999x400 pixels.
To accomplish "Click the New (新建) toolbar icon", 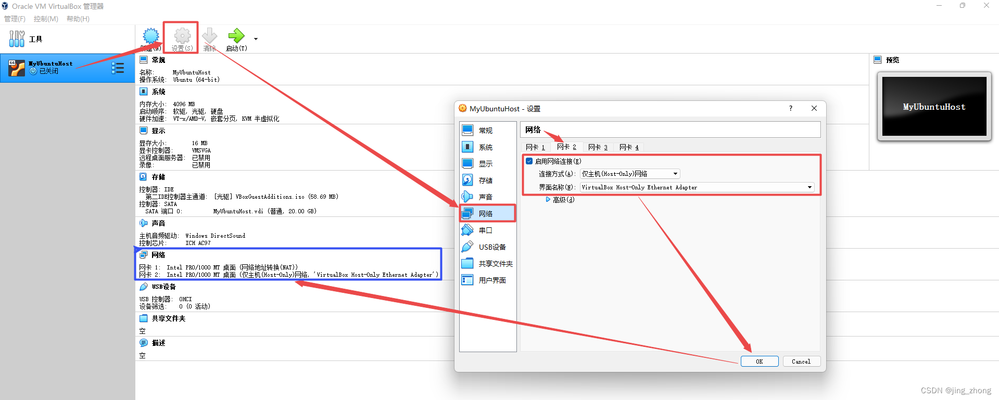I will (151, 36).
